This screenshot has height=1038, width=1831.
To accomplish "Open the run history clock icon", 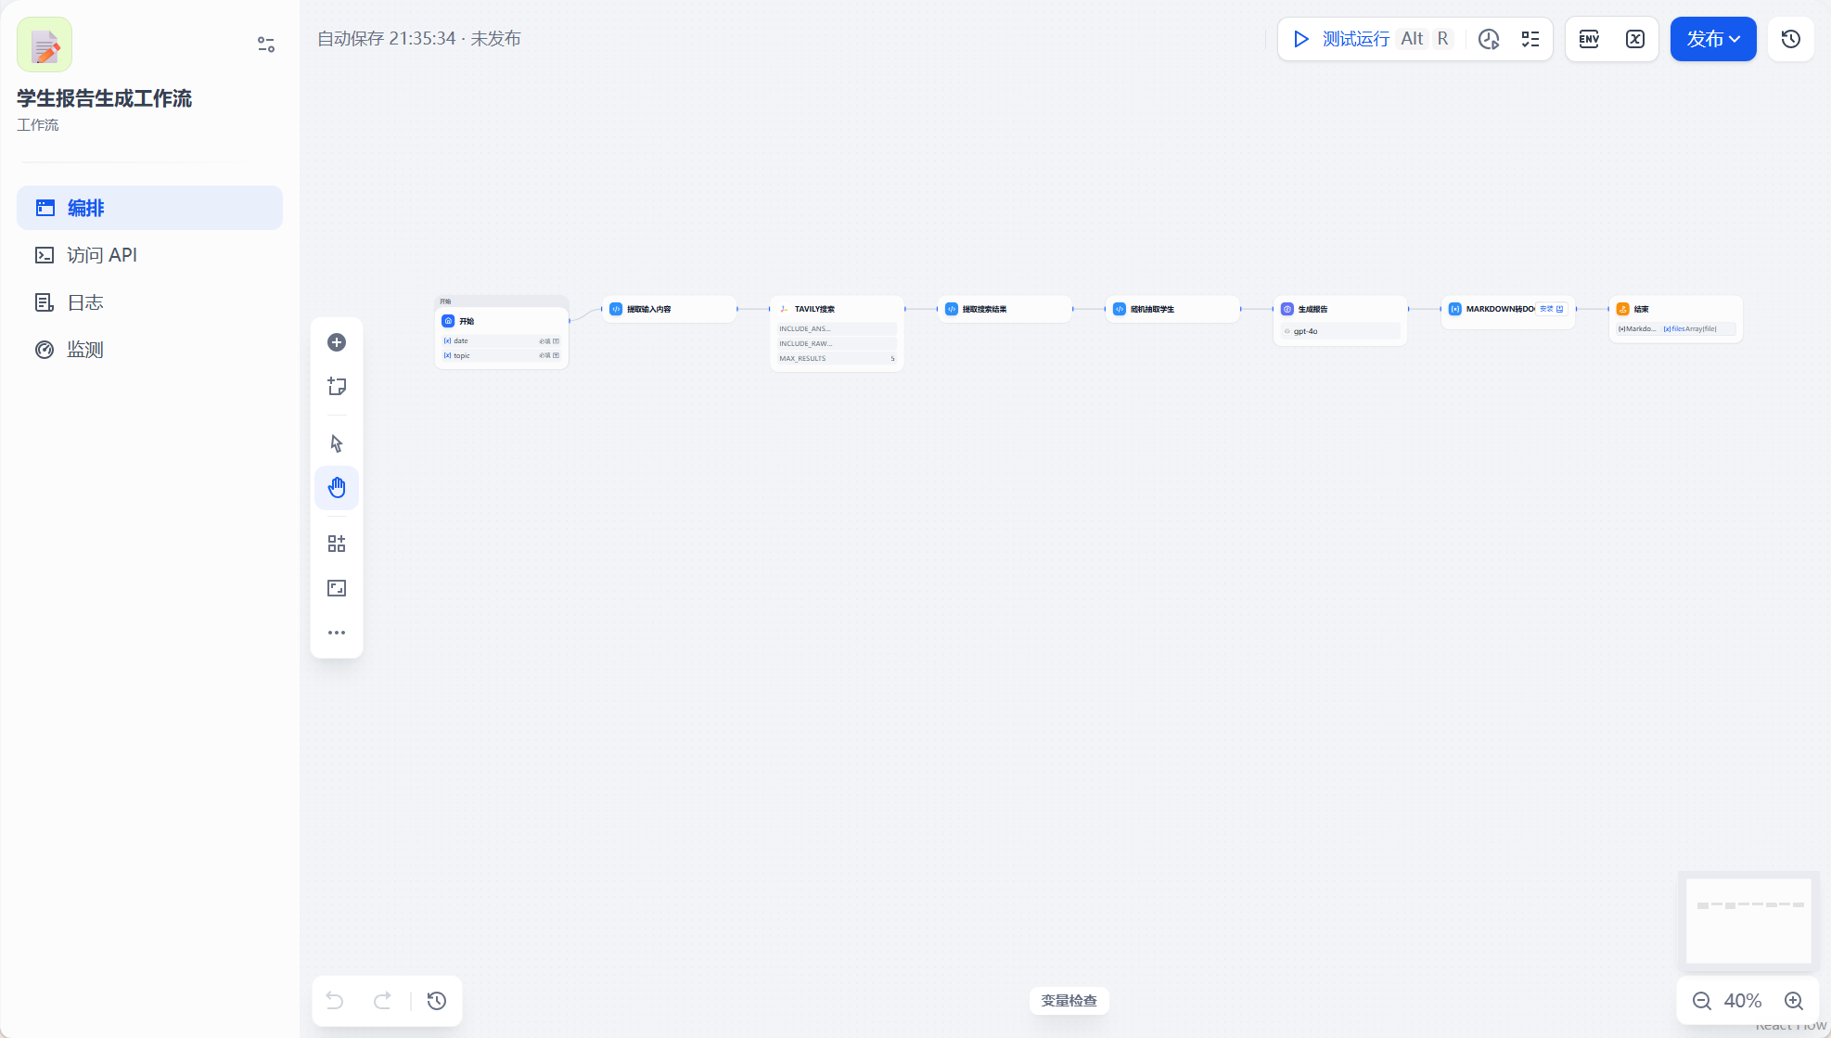I will click(x=1489, y=39).
